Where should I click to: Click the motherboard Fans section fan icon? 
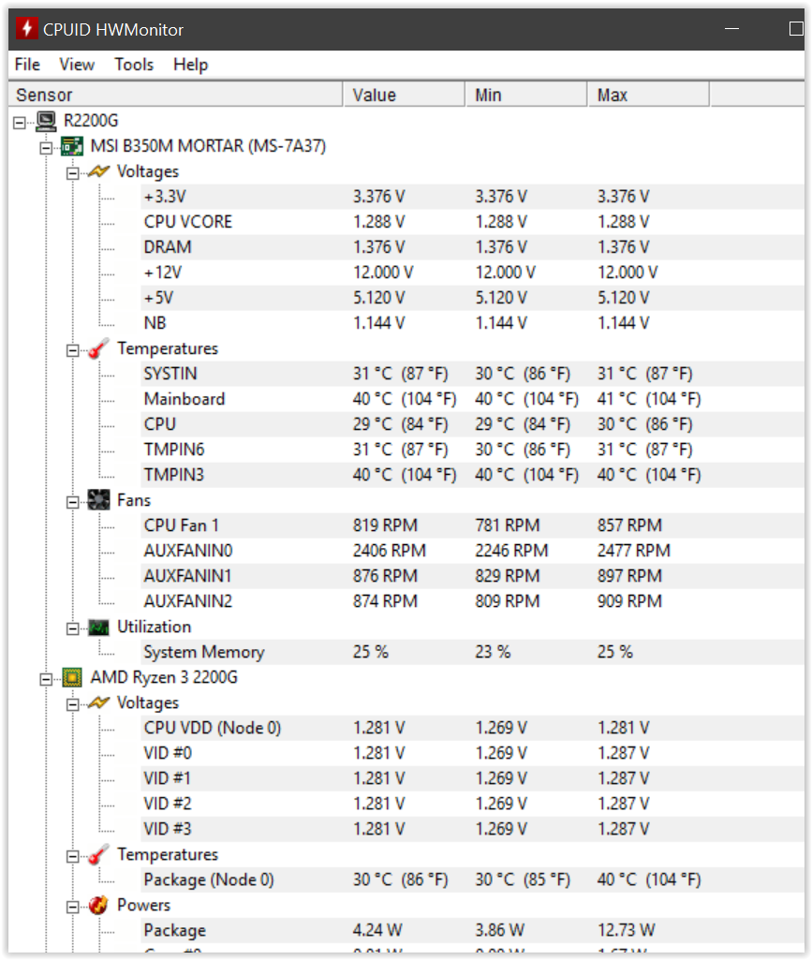click(x=98, y=500)
